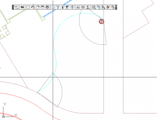This screenshot has height=120, width=157.
Task: Click the spraying sprinkler nozzle icon
Action: coord(68,7)
